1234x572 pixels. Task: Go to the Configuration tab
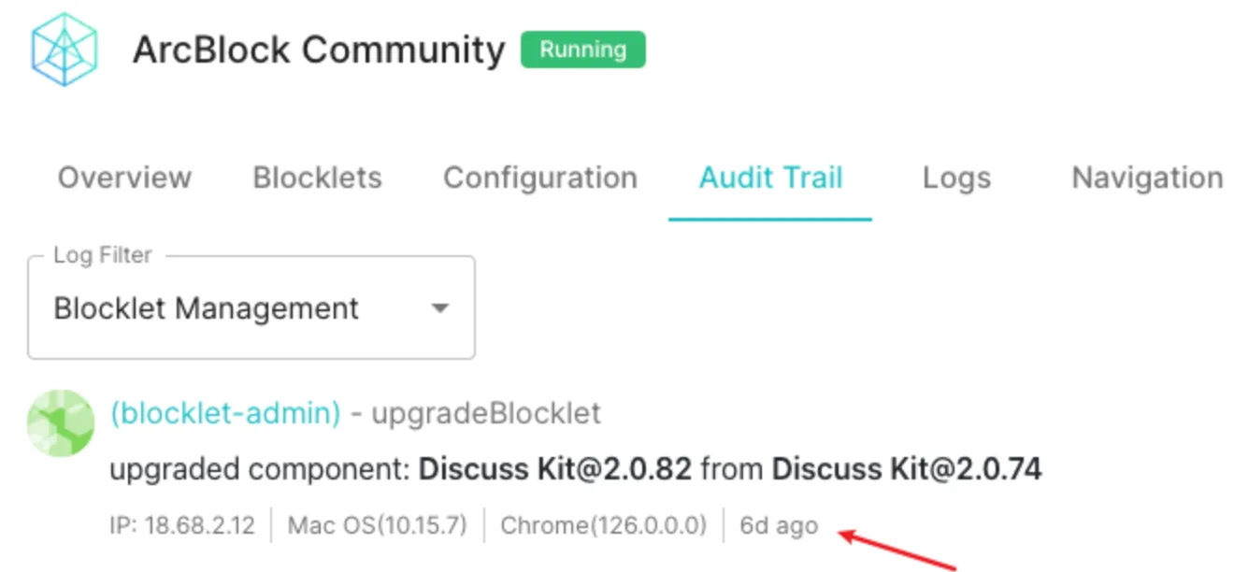coord(540,178)
